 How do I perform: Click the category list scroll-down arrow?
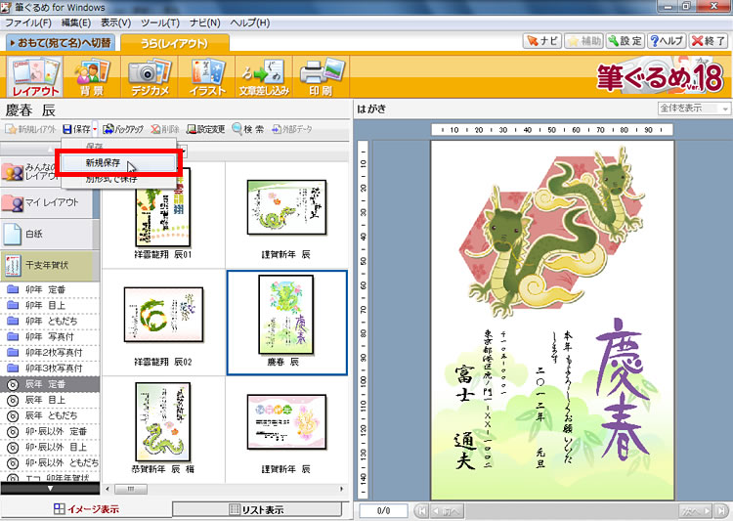coord(50,489)
